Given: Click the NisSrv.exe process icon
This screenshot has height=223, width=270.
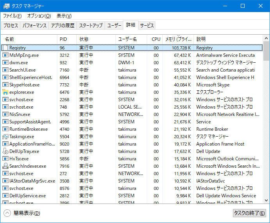Looking at the screenshot, I should [5, 114].
